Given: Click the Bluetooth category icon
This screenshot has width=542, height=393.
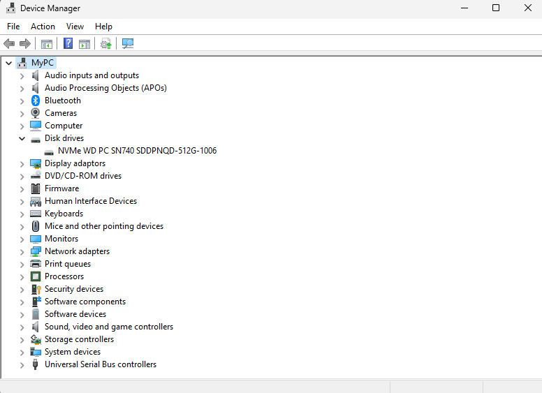Looking at the screenshot, I should click(x=36, y=101).
